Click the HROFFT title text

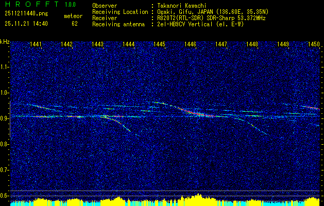click(32, 4)
